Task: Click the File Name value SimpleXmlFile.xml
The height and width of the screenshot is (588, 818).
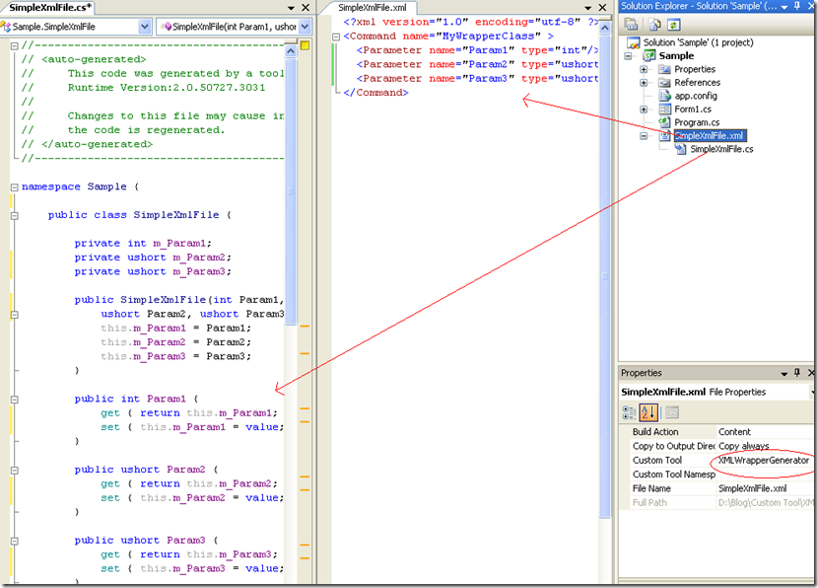Action: coord(752,488)
